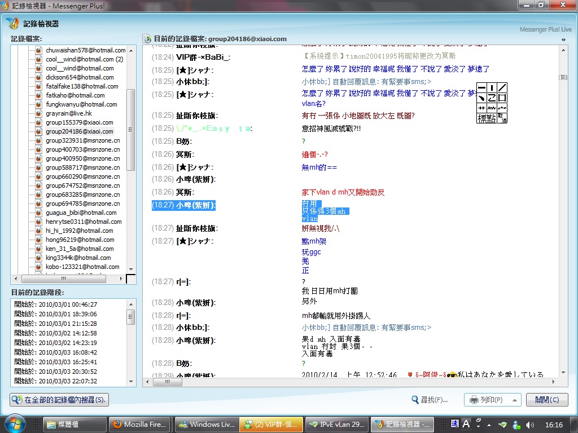Click the volume speaker icon in system tray
The height and width of the screenshot is (433, 578).
(529, 425)
